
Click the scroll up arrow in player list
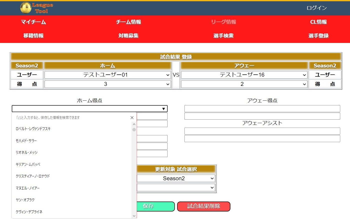point(134,124)
